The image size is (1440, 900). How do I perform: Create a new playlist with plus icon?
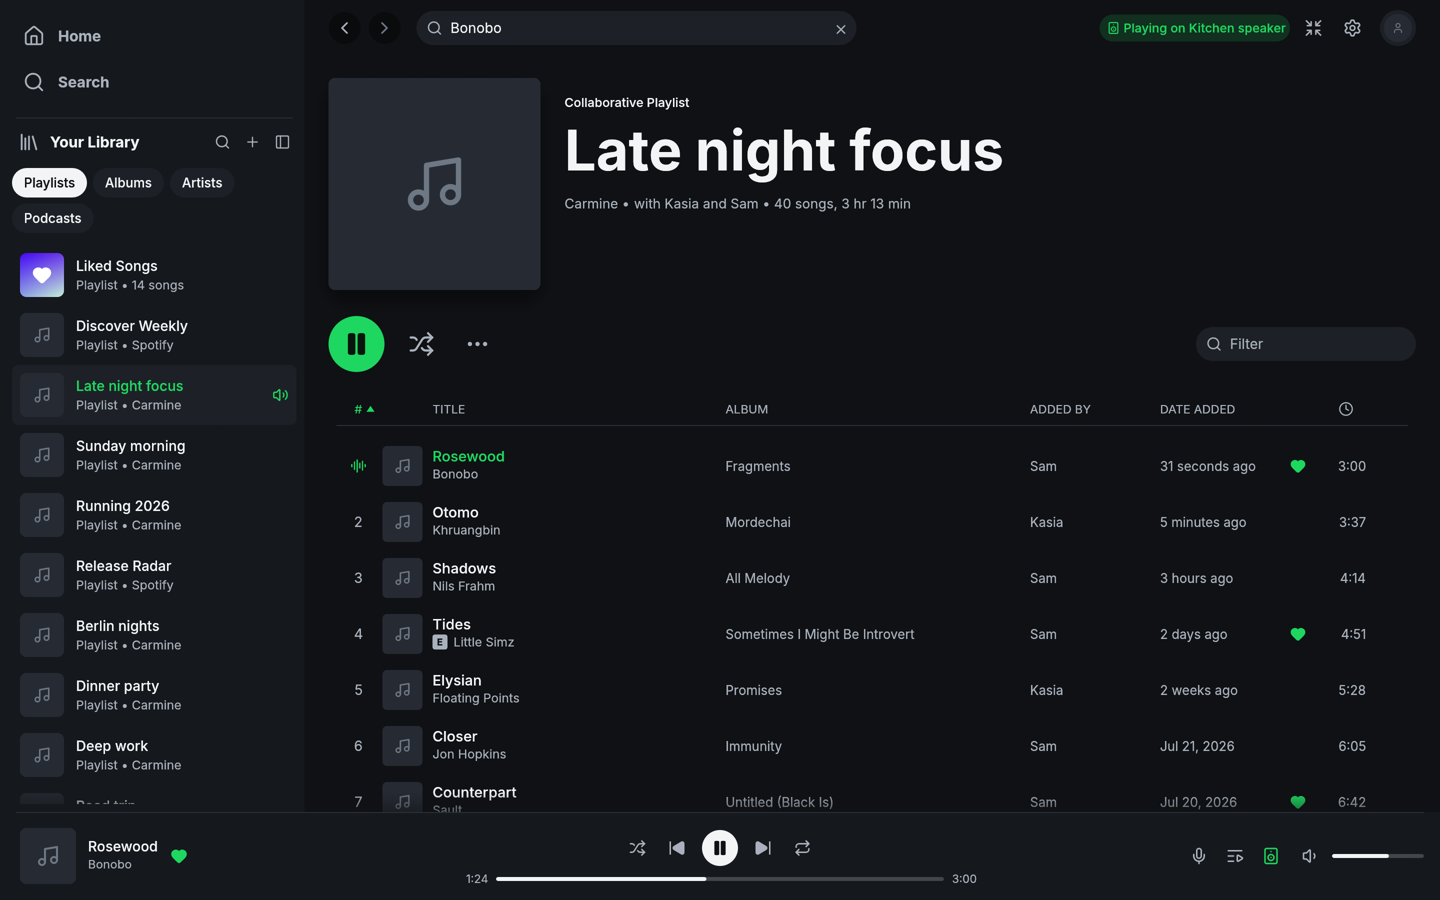coord(252,142)
